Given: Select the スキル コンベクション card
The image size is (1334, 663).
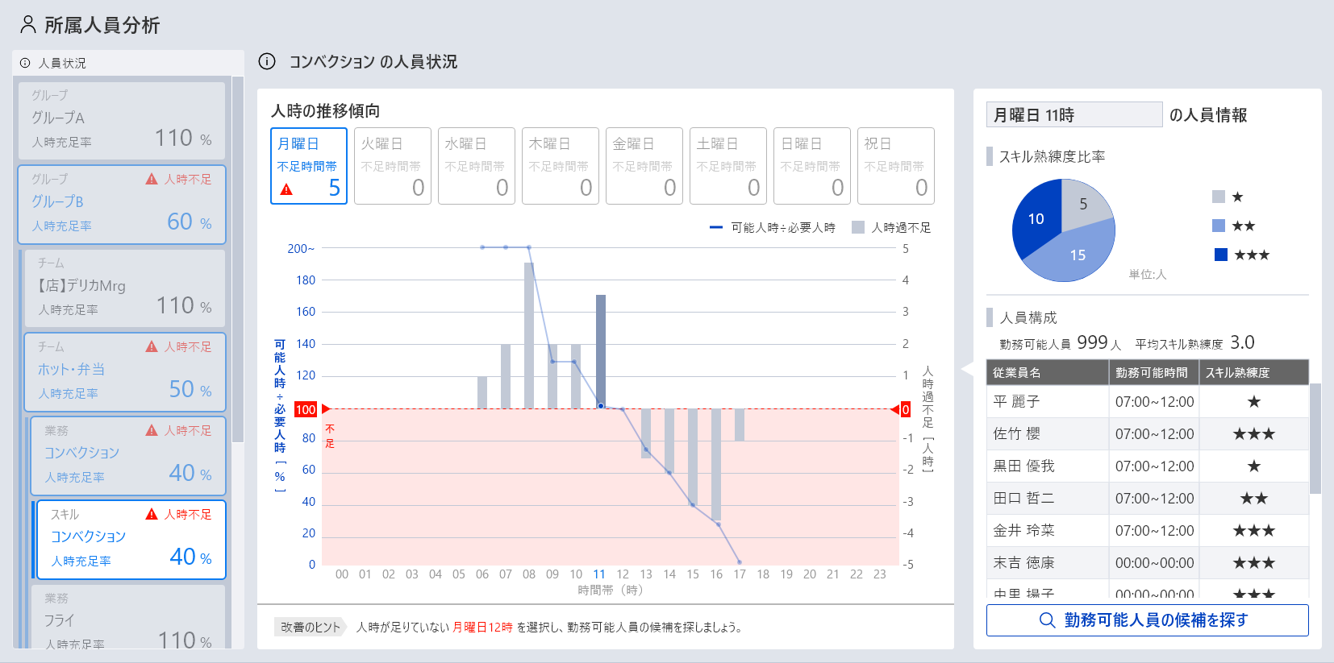Looking at the screenshot, I should click(x=131, y=540).
